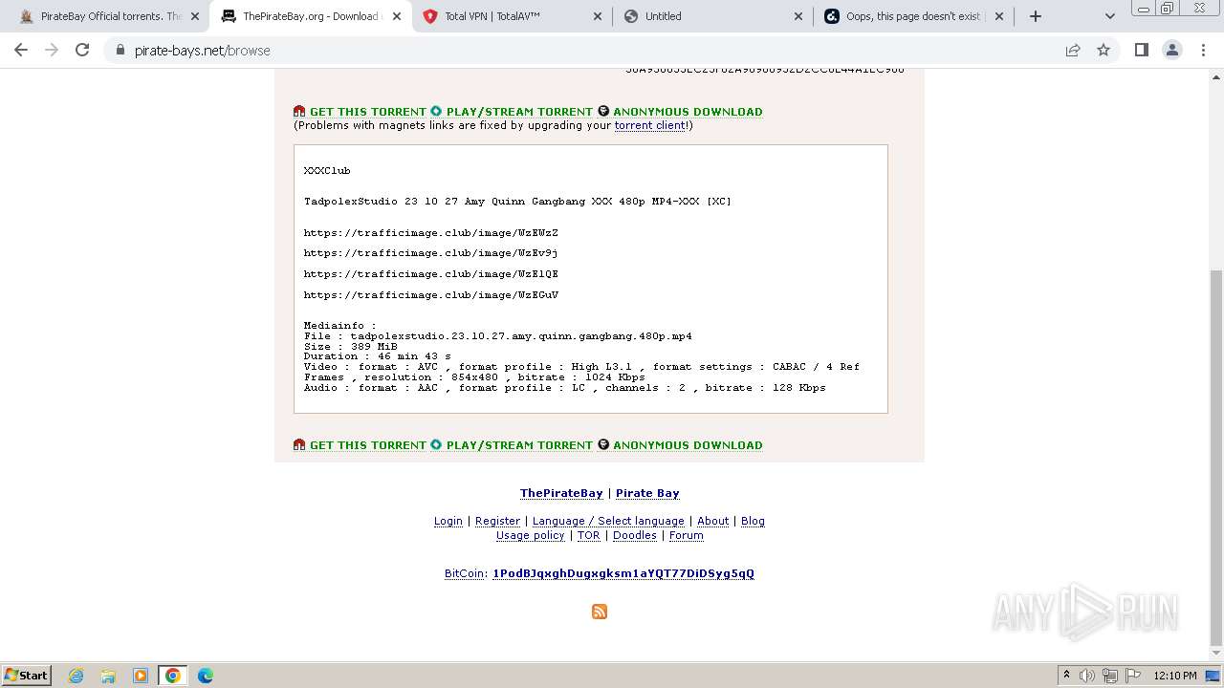Launch Internet Explorer from taskbar

[x=76, y=676]
